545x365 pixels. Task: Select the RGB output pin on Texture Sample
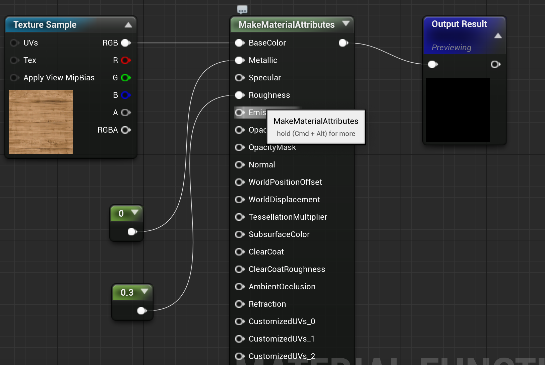click(126, 43)
